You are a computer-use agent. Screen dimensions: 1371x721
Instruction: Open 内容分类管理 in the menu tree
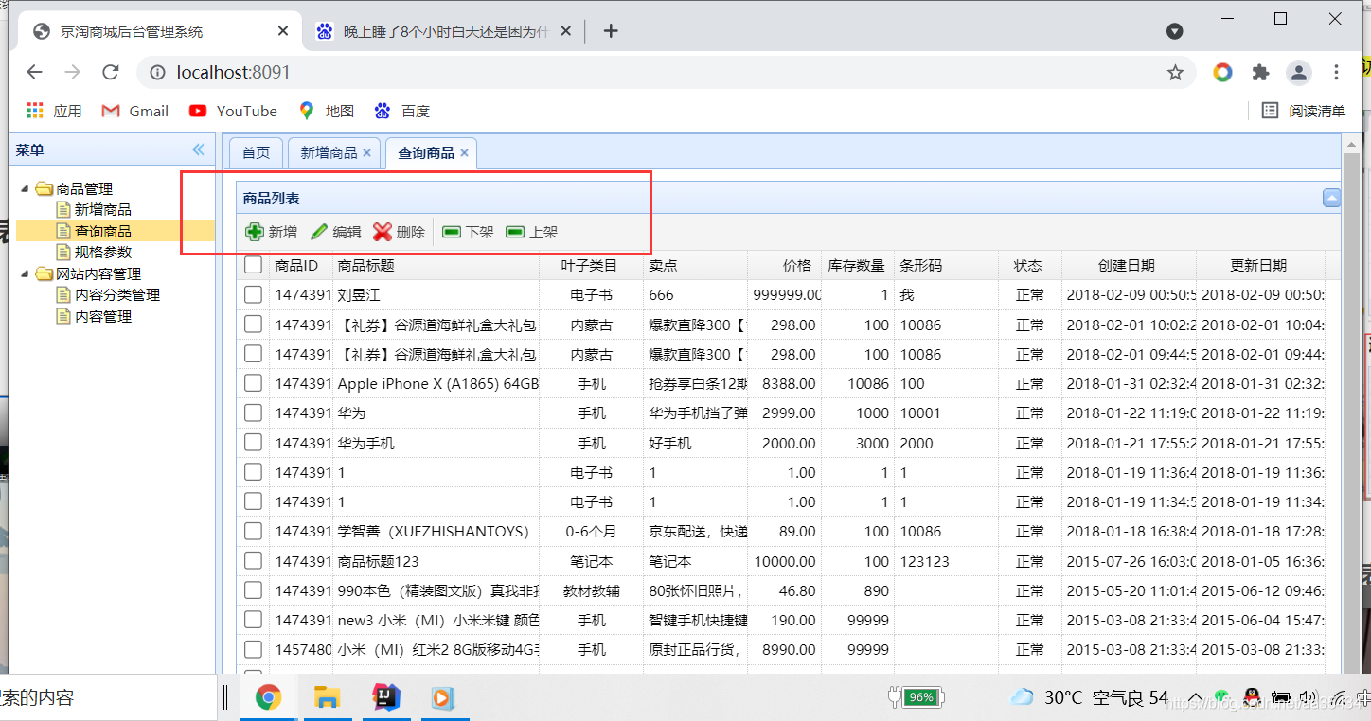point(117,294)
